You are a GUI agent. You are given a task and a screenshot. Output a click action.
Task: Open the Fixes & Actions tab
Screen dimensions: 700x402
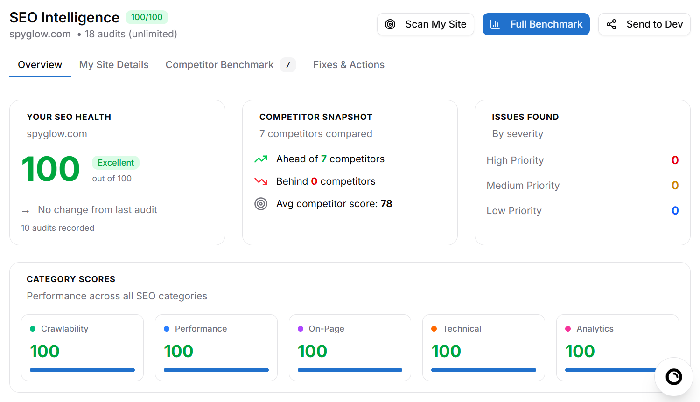[349, 65]
